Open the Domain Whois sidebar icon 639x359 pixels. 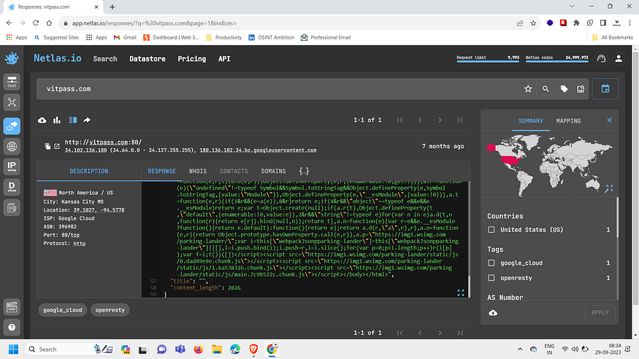coord(12,187)
